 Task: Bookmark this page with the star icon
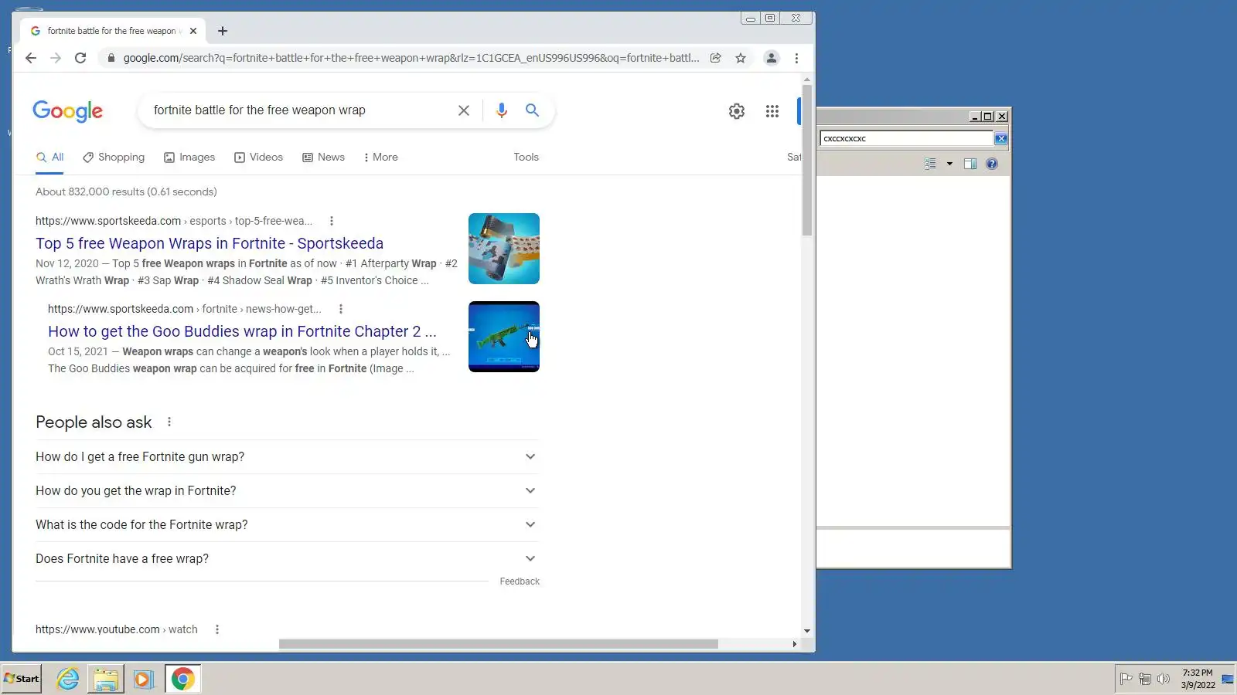(741, 58)
